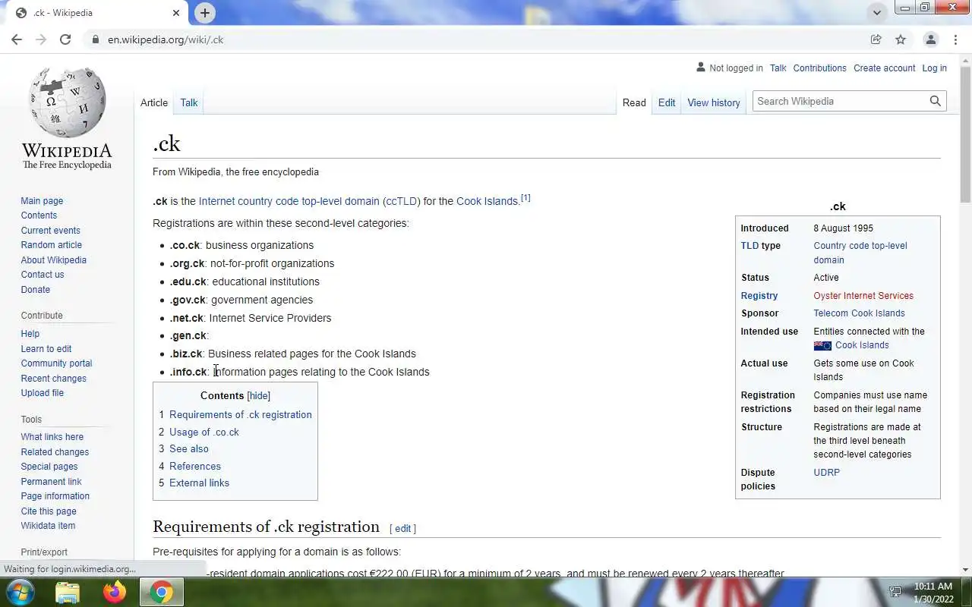
Task: Click the address bar URL
Action: [x=166, y=39]
